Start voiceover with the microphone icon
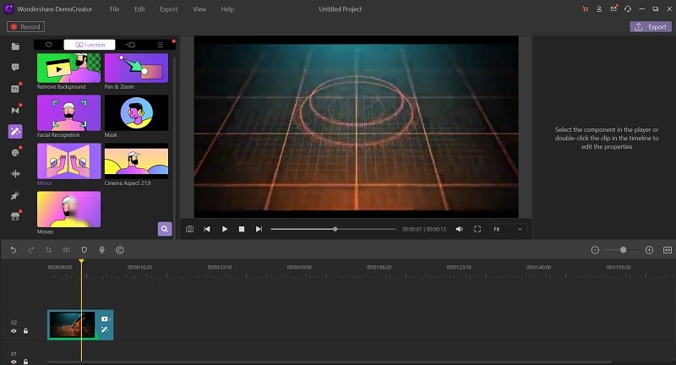 click(x=101, y=250)
